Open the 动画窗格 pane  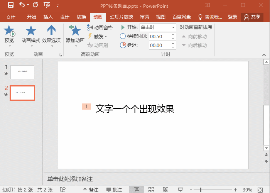(x=100, y=27)
